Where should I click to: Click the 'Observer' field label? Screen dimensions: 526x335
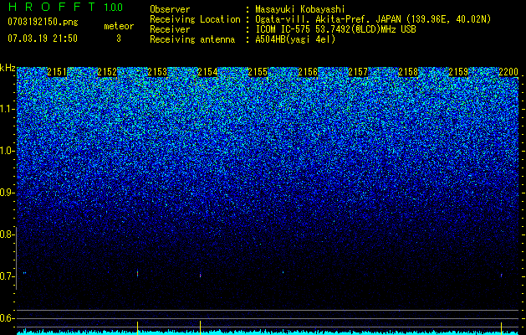[170, 10]
